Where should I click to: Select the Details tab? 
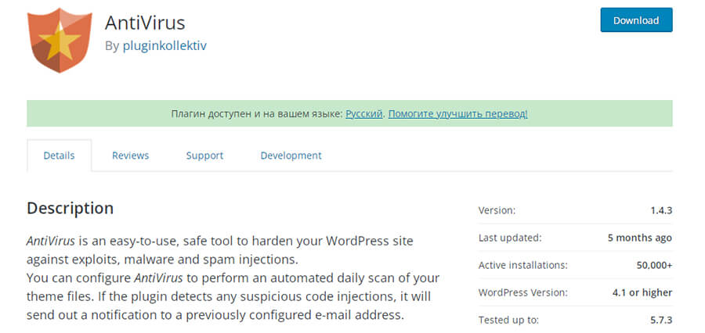point(59,156)
